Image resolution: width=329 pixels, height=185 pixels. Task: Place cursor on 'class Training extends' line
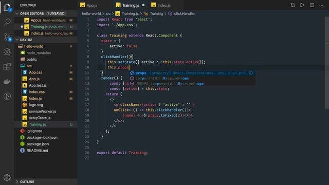139,35
